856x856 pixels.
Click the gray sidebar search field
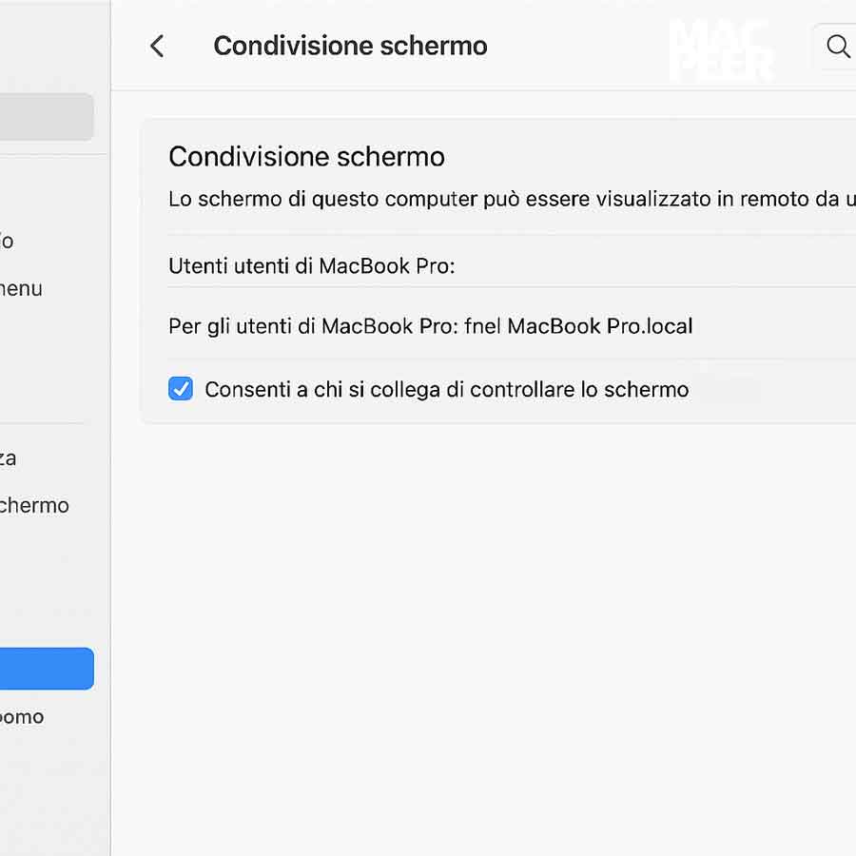pos(46,117)
